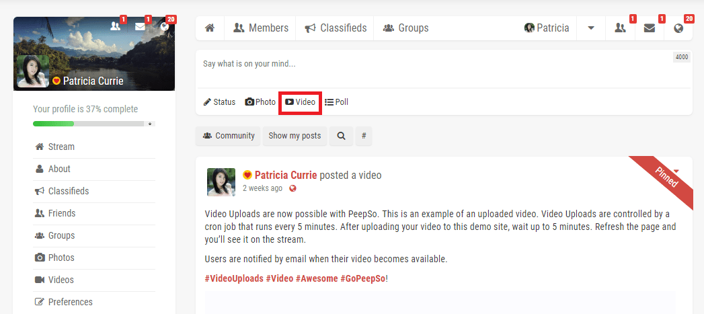Expand profile completeness details arrow
Image resolution: width=704 pixels, height=314 pixels.
click(150, 124)
